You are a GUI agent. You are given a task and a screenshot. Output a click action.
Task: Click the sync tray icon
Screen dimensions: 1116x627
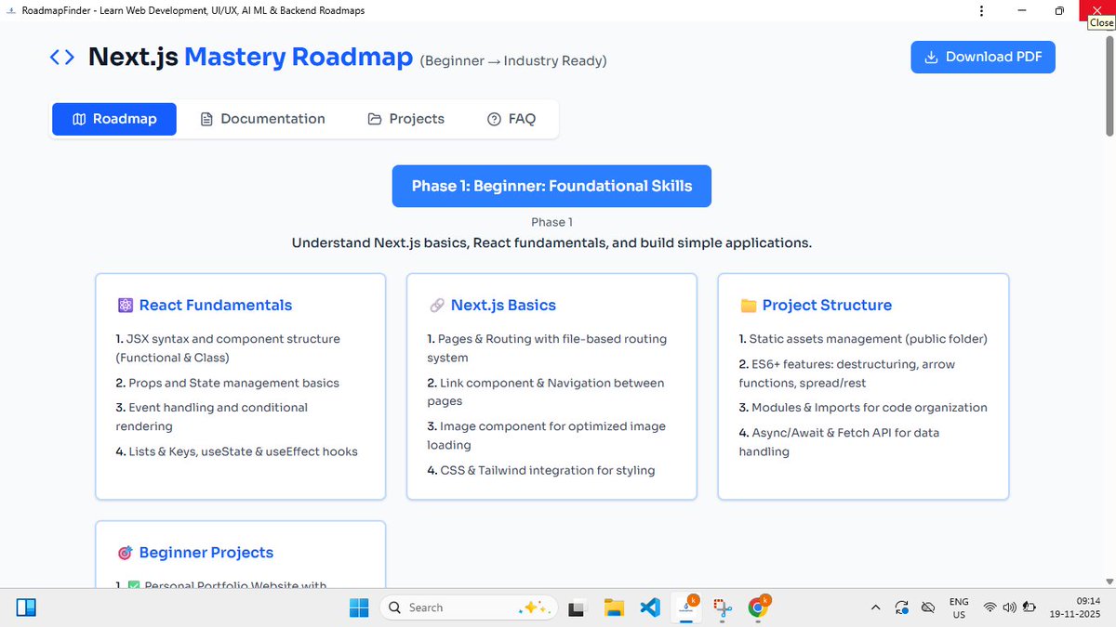pos(901,607)
